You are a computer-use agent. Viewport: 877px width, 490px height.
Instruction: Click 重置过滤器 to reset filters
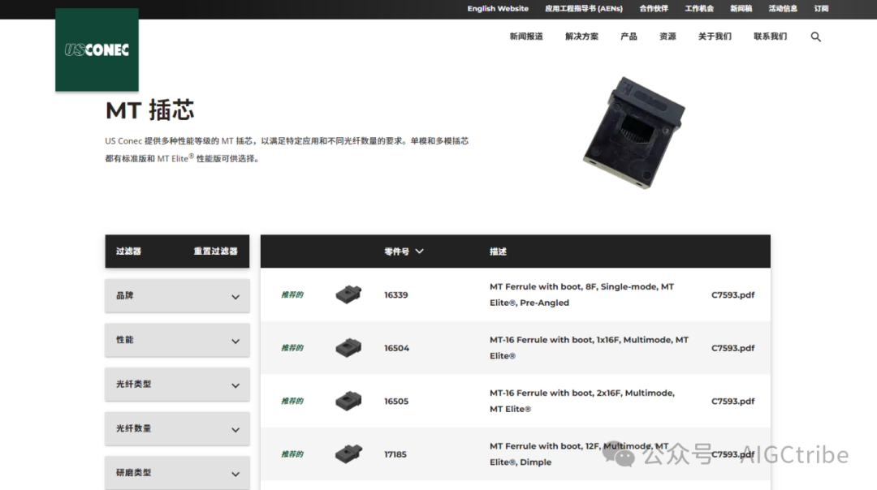point(216,251)
